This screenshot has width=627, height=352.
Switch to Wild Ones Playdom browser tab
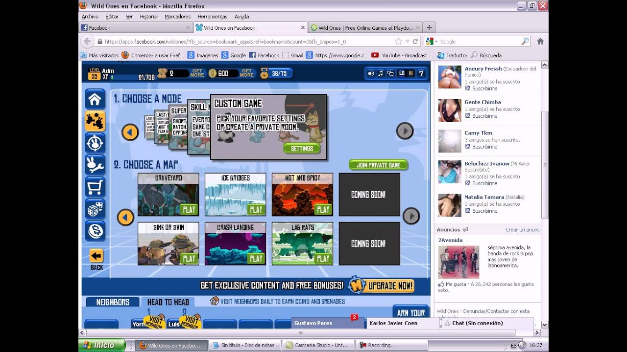click(364, 28)
